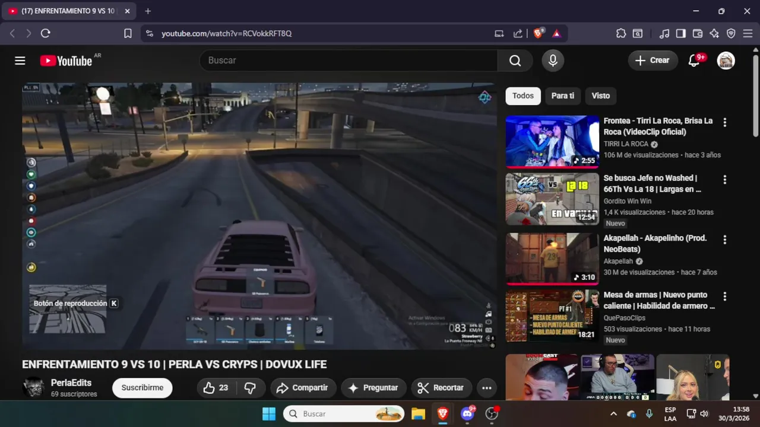Open the Brave main menu
This screenshot has height=427, width=760.
click(x=748, y=33)
